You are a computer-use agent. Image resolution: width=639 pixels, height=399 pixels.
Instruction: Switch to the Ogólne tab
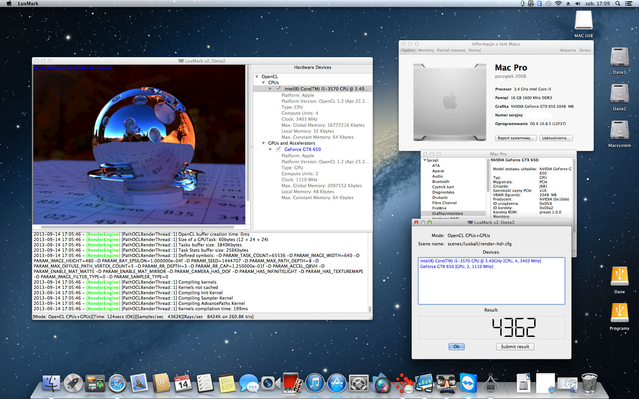click(408, 50)
